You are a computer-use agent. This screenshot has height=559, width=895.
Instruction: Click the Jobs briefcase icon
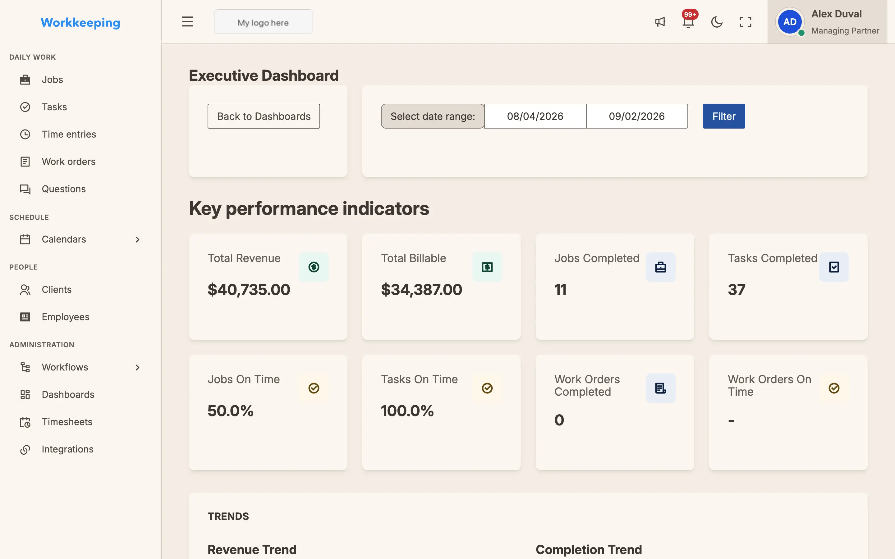pyautogui.click(x=25, y=80)
